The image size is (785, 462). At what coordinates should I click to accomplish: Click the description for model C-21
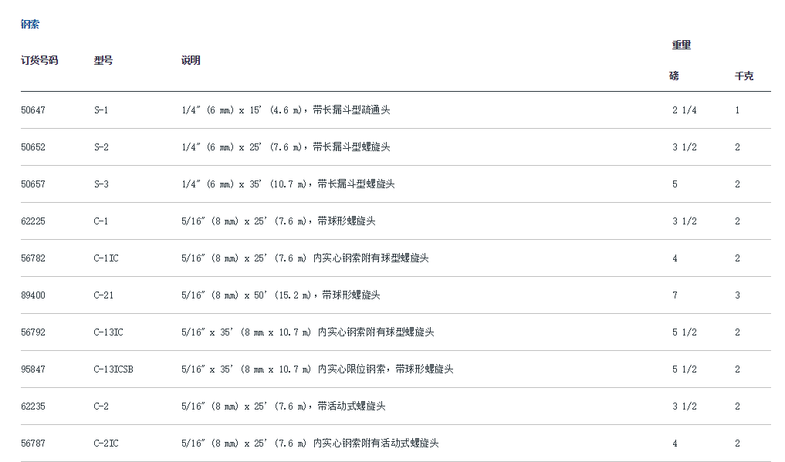[x=280, y=295]
